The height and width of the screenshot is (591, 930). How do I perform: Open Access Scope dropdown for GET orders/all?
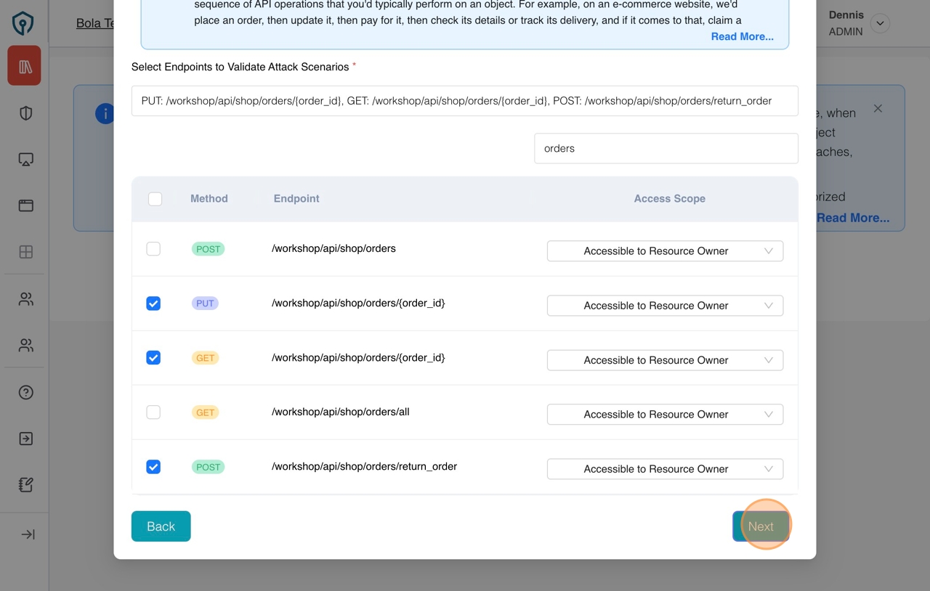664,414
